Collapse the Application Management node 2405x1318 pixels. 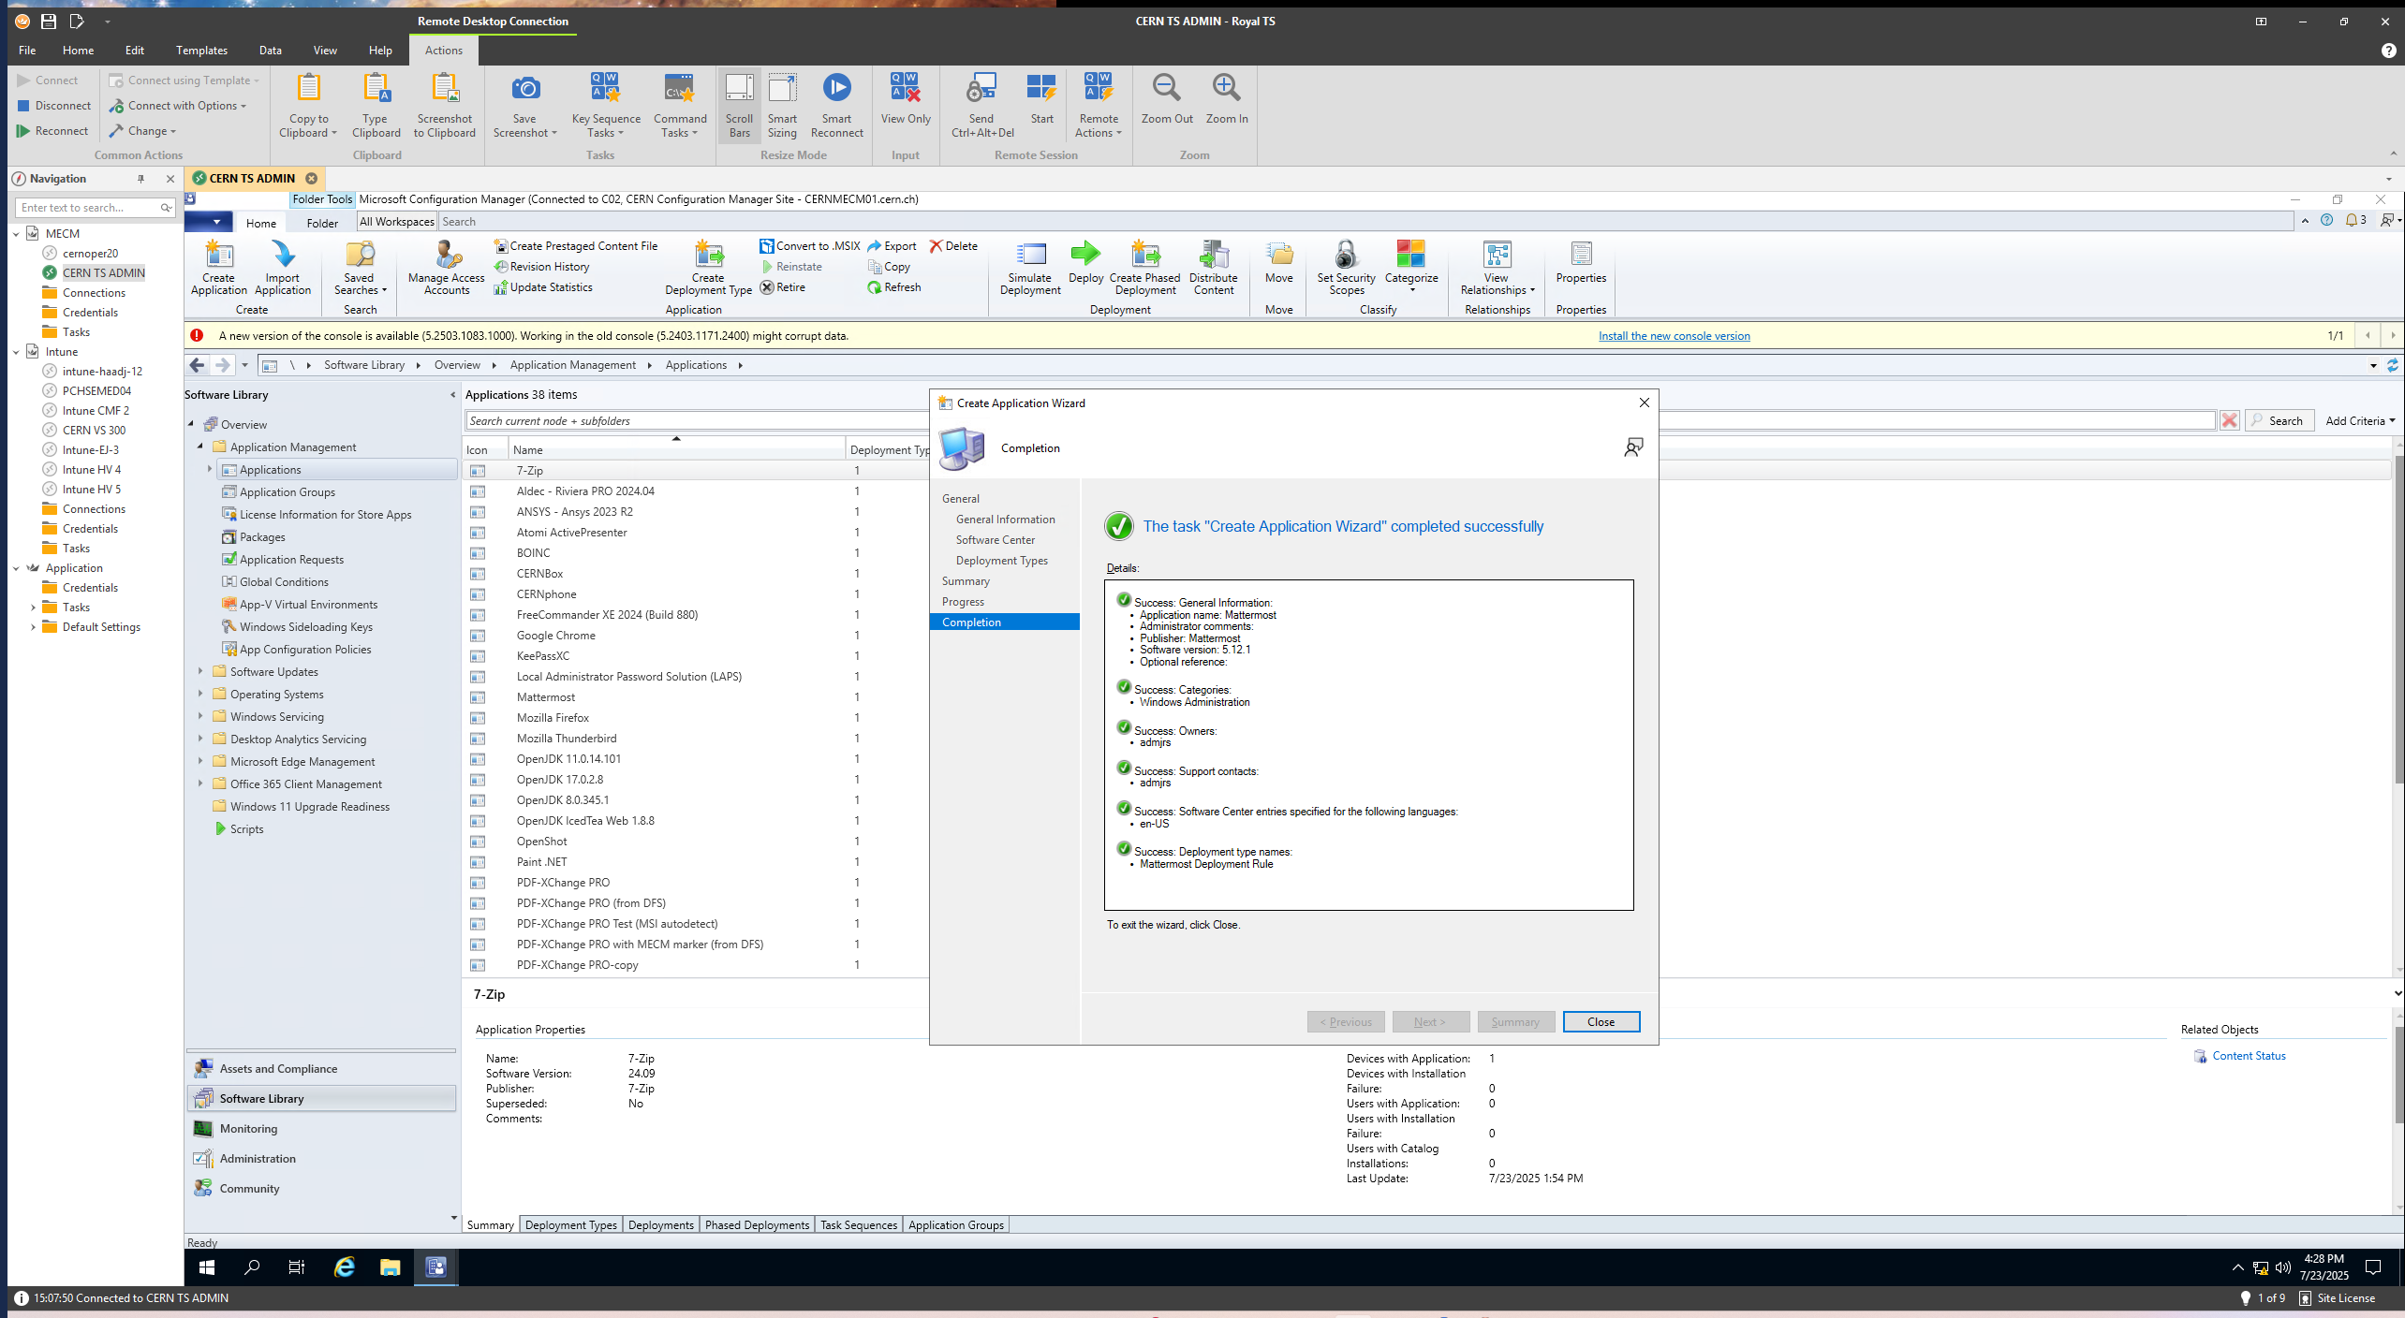click(200, 447)
